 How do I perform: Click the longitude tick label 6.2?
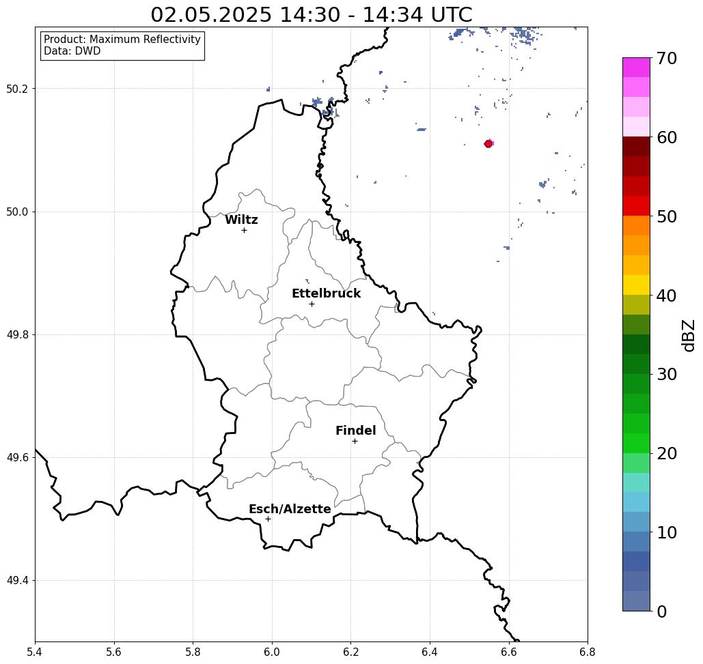coord(350,652)
